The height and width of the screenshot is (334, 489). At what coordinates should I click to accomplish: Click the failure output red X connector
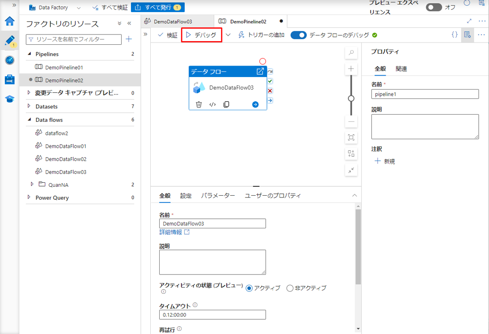pyautogui.click(x=270, y=91)
